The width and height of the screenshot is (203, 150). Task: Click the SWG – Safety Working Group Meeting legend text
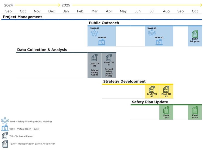coord(30,121)
